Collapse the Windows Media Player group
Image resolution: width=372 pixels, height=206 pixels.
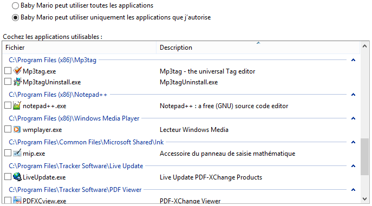353,118
